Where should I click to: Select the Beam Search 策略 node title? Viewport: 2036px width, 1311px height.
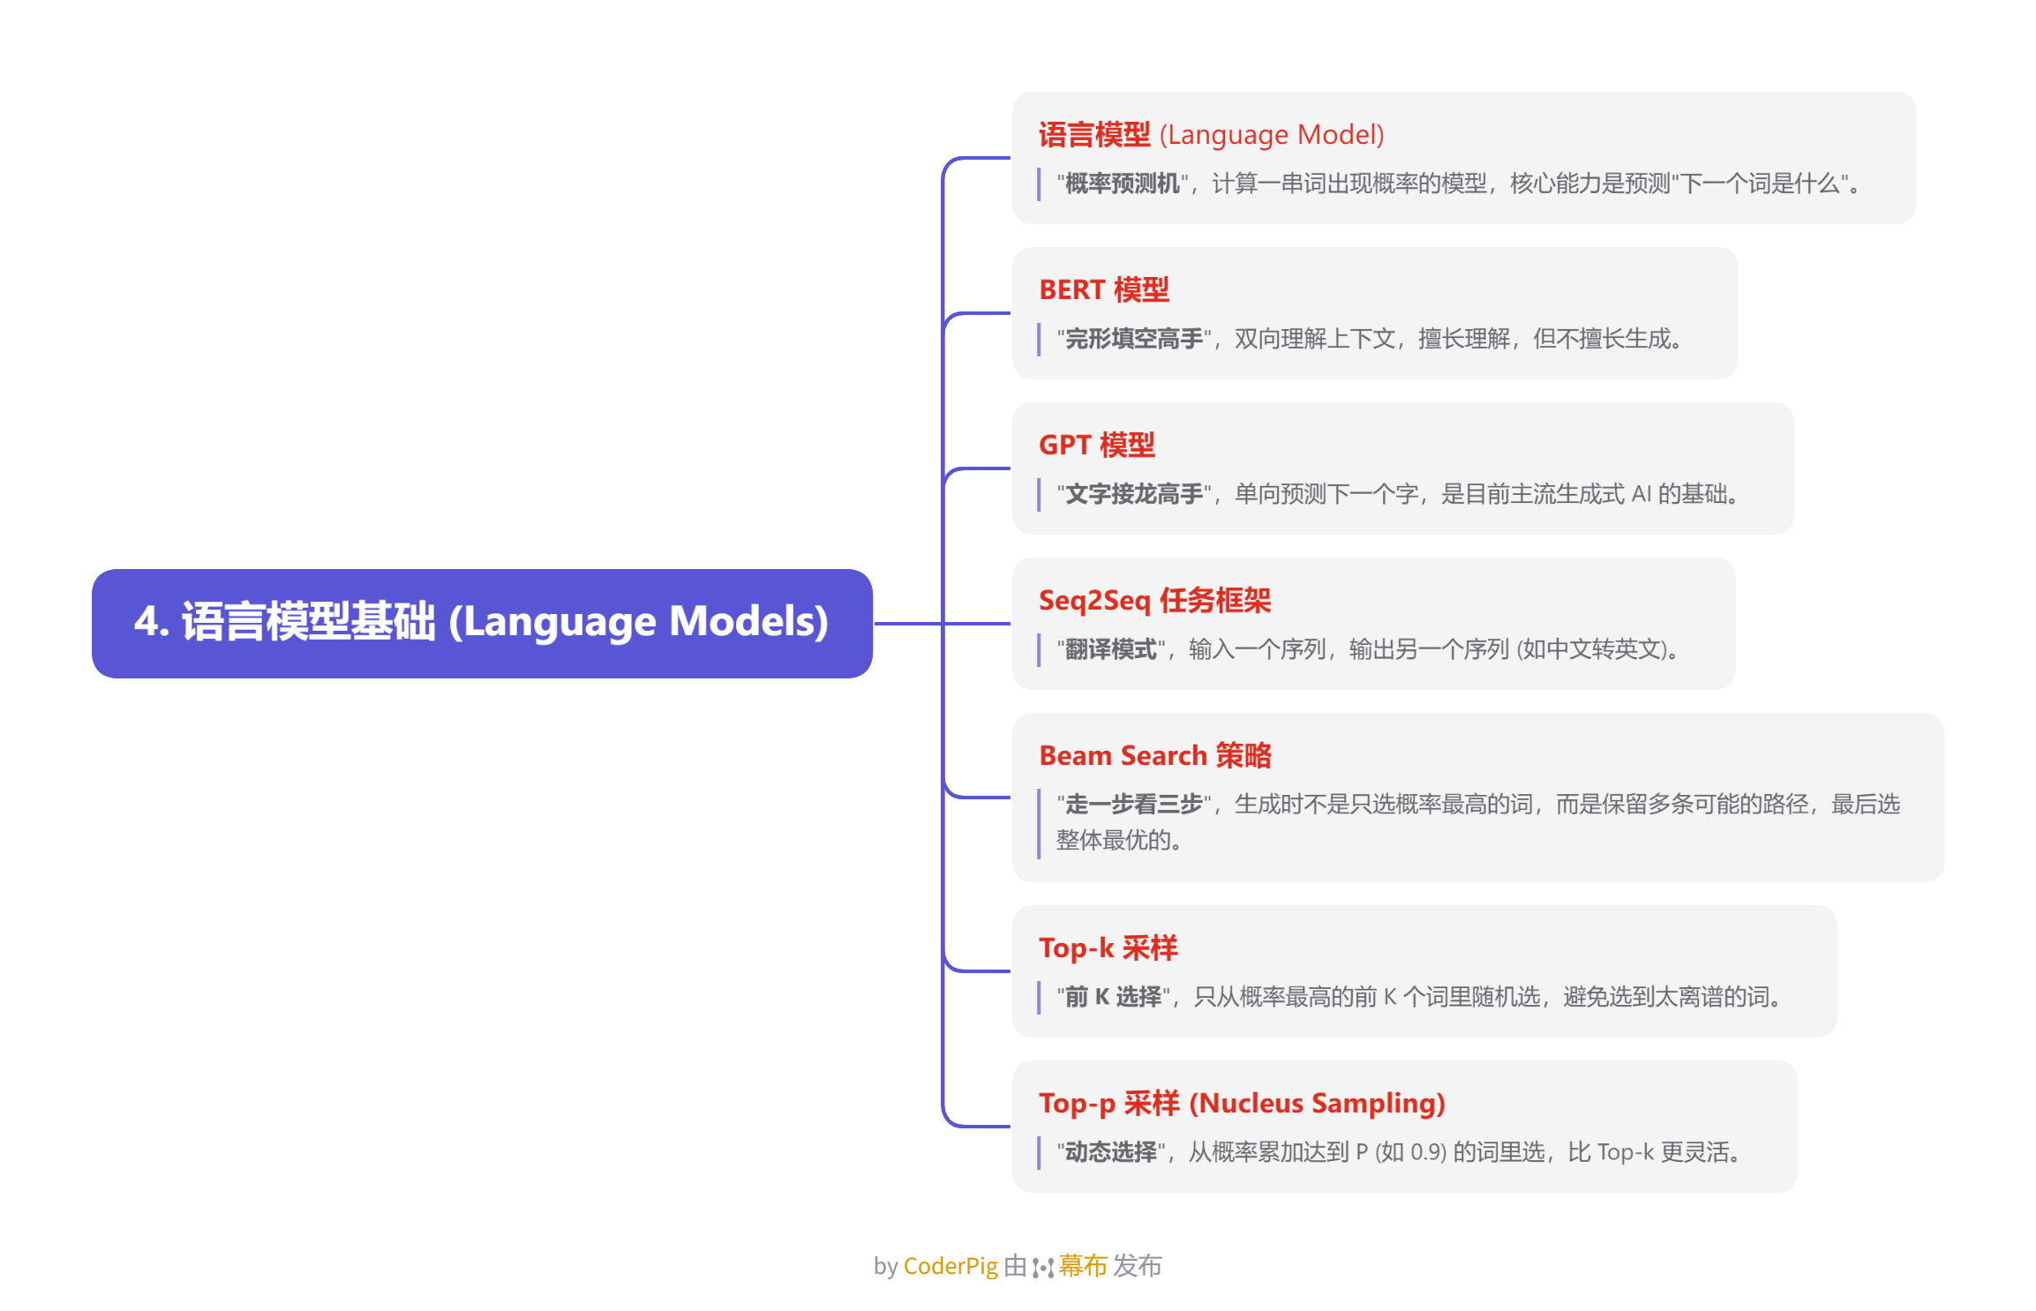pyautogui.click(x=1154, y=756)
